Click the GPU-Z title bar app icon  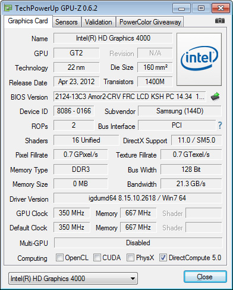(x=8, y=8)
